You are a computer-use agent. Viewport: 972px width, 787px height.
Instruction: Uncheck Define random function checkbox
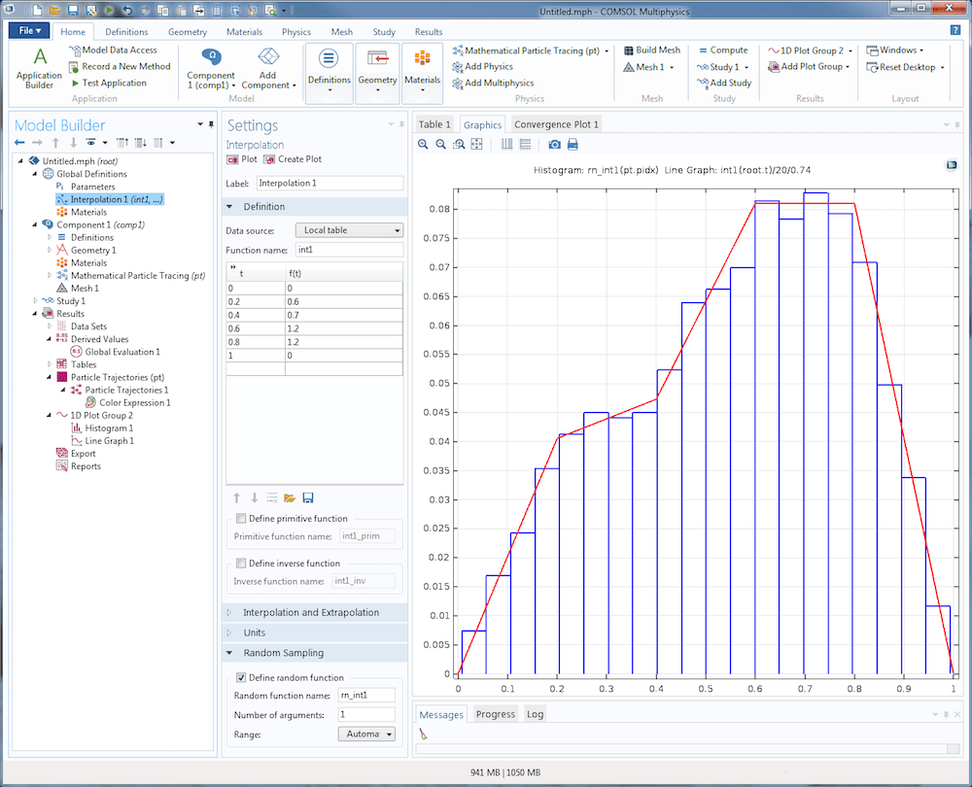point(241,677)
